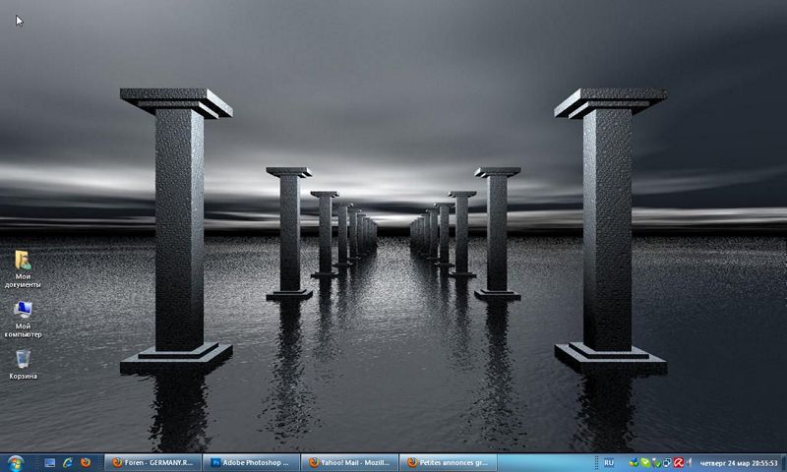Click the volume speaker tray icon

pos(689,462)
